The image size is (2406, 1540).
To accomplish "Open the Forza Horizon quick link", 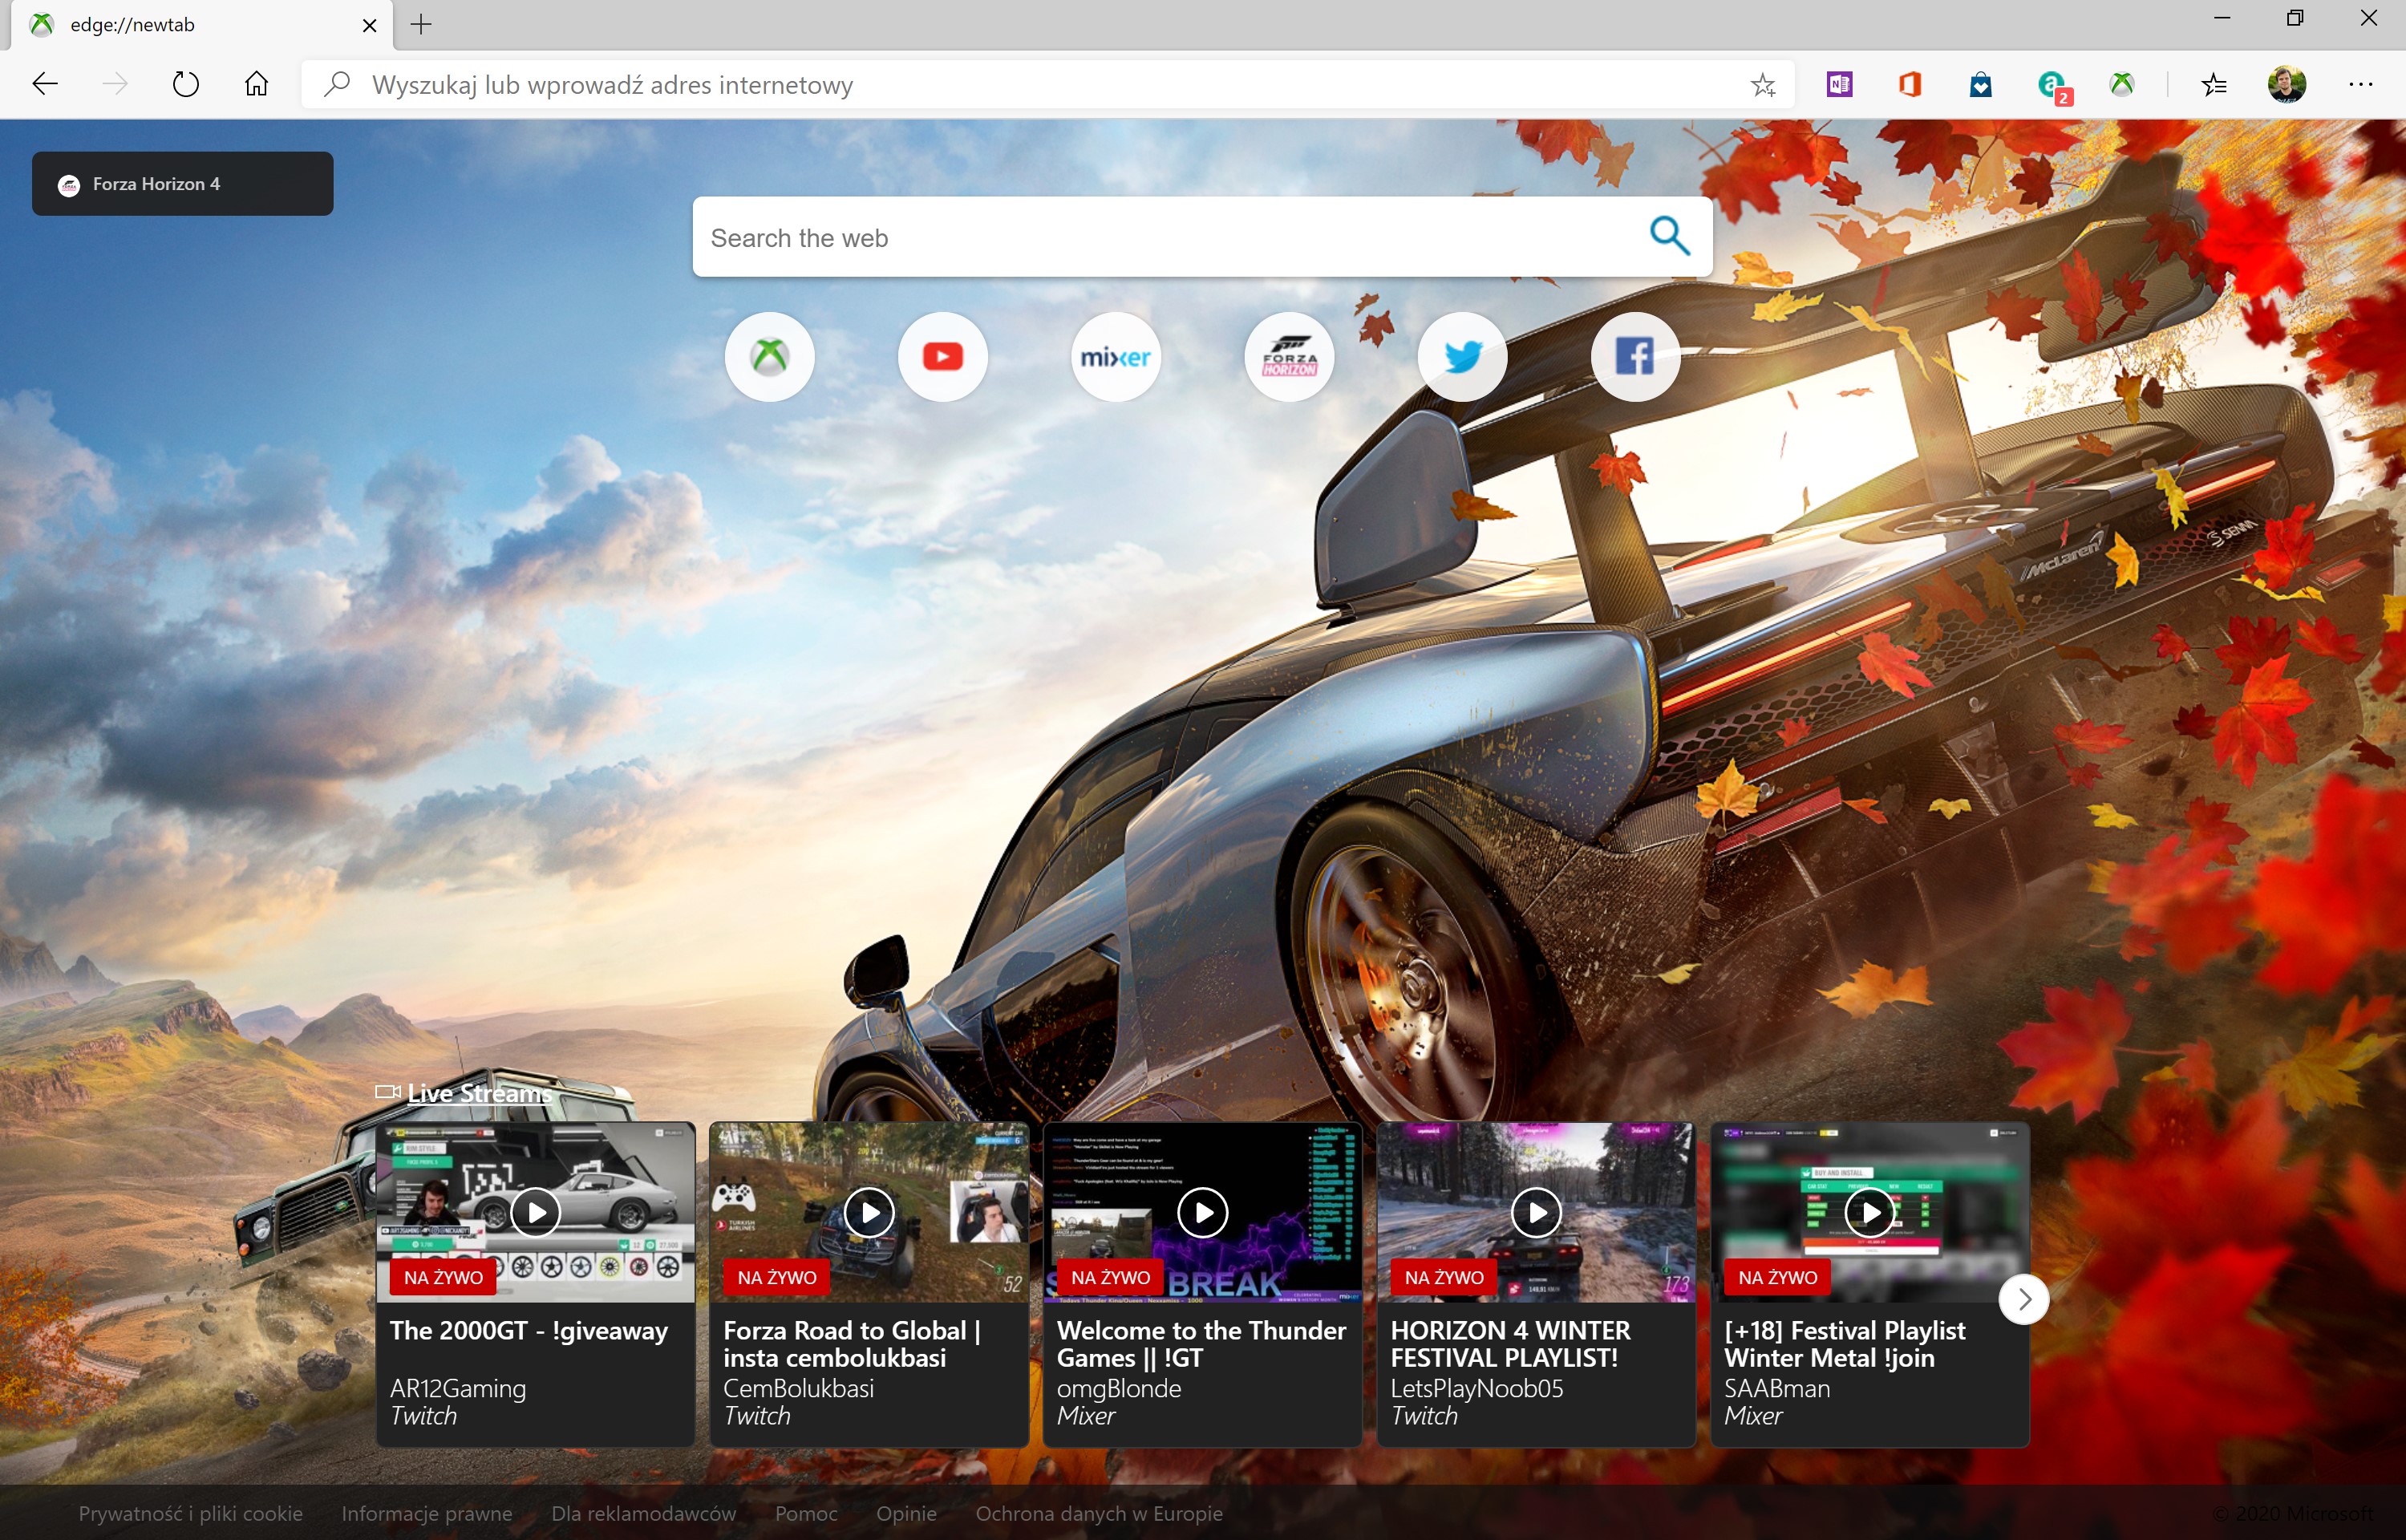I will point(1289,357).
